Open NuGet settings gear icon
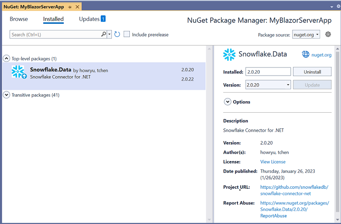341x224 pixels. pyautogui.click(x=328, y=34)
